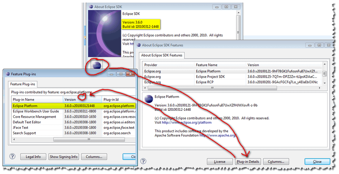Click the help icon in About Eclipse SDK Features dialog
Image resolution: width=339 pixels, height=174 pixels.
(x=143, y=161)
